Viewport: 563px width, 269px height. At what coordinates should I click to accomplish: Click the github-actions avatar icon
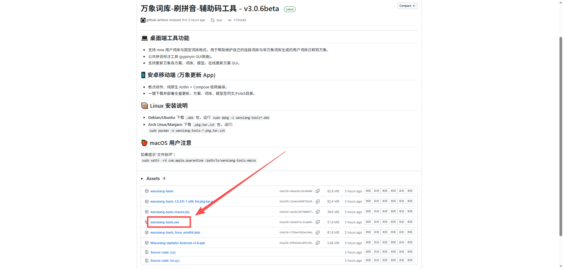tap(143, 20)
